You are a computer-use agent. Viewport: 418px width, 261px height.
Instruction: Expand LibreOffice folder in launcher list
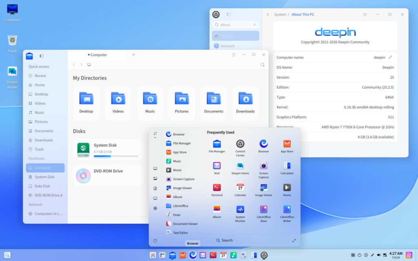pyautogui.click(x=177, y=206)
